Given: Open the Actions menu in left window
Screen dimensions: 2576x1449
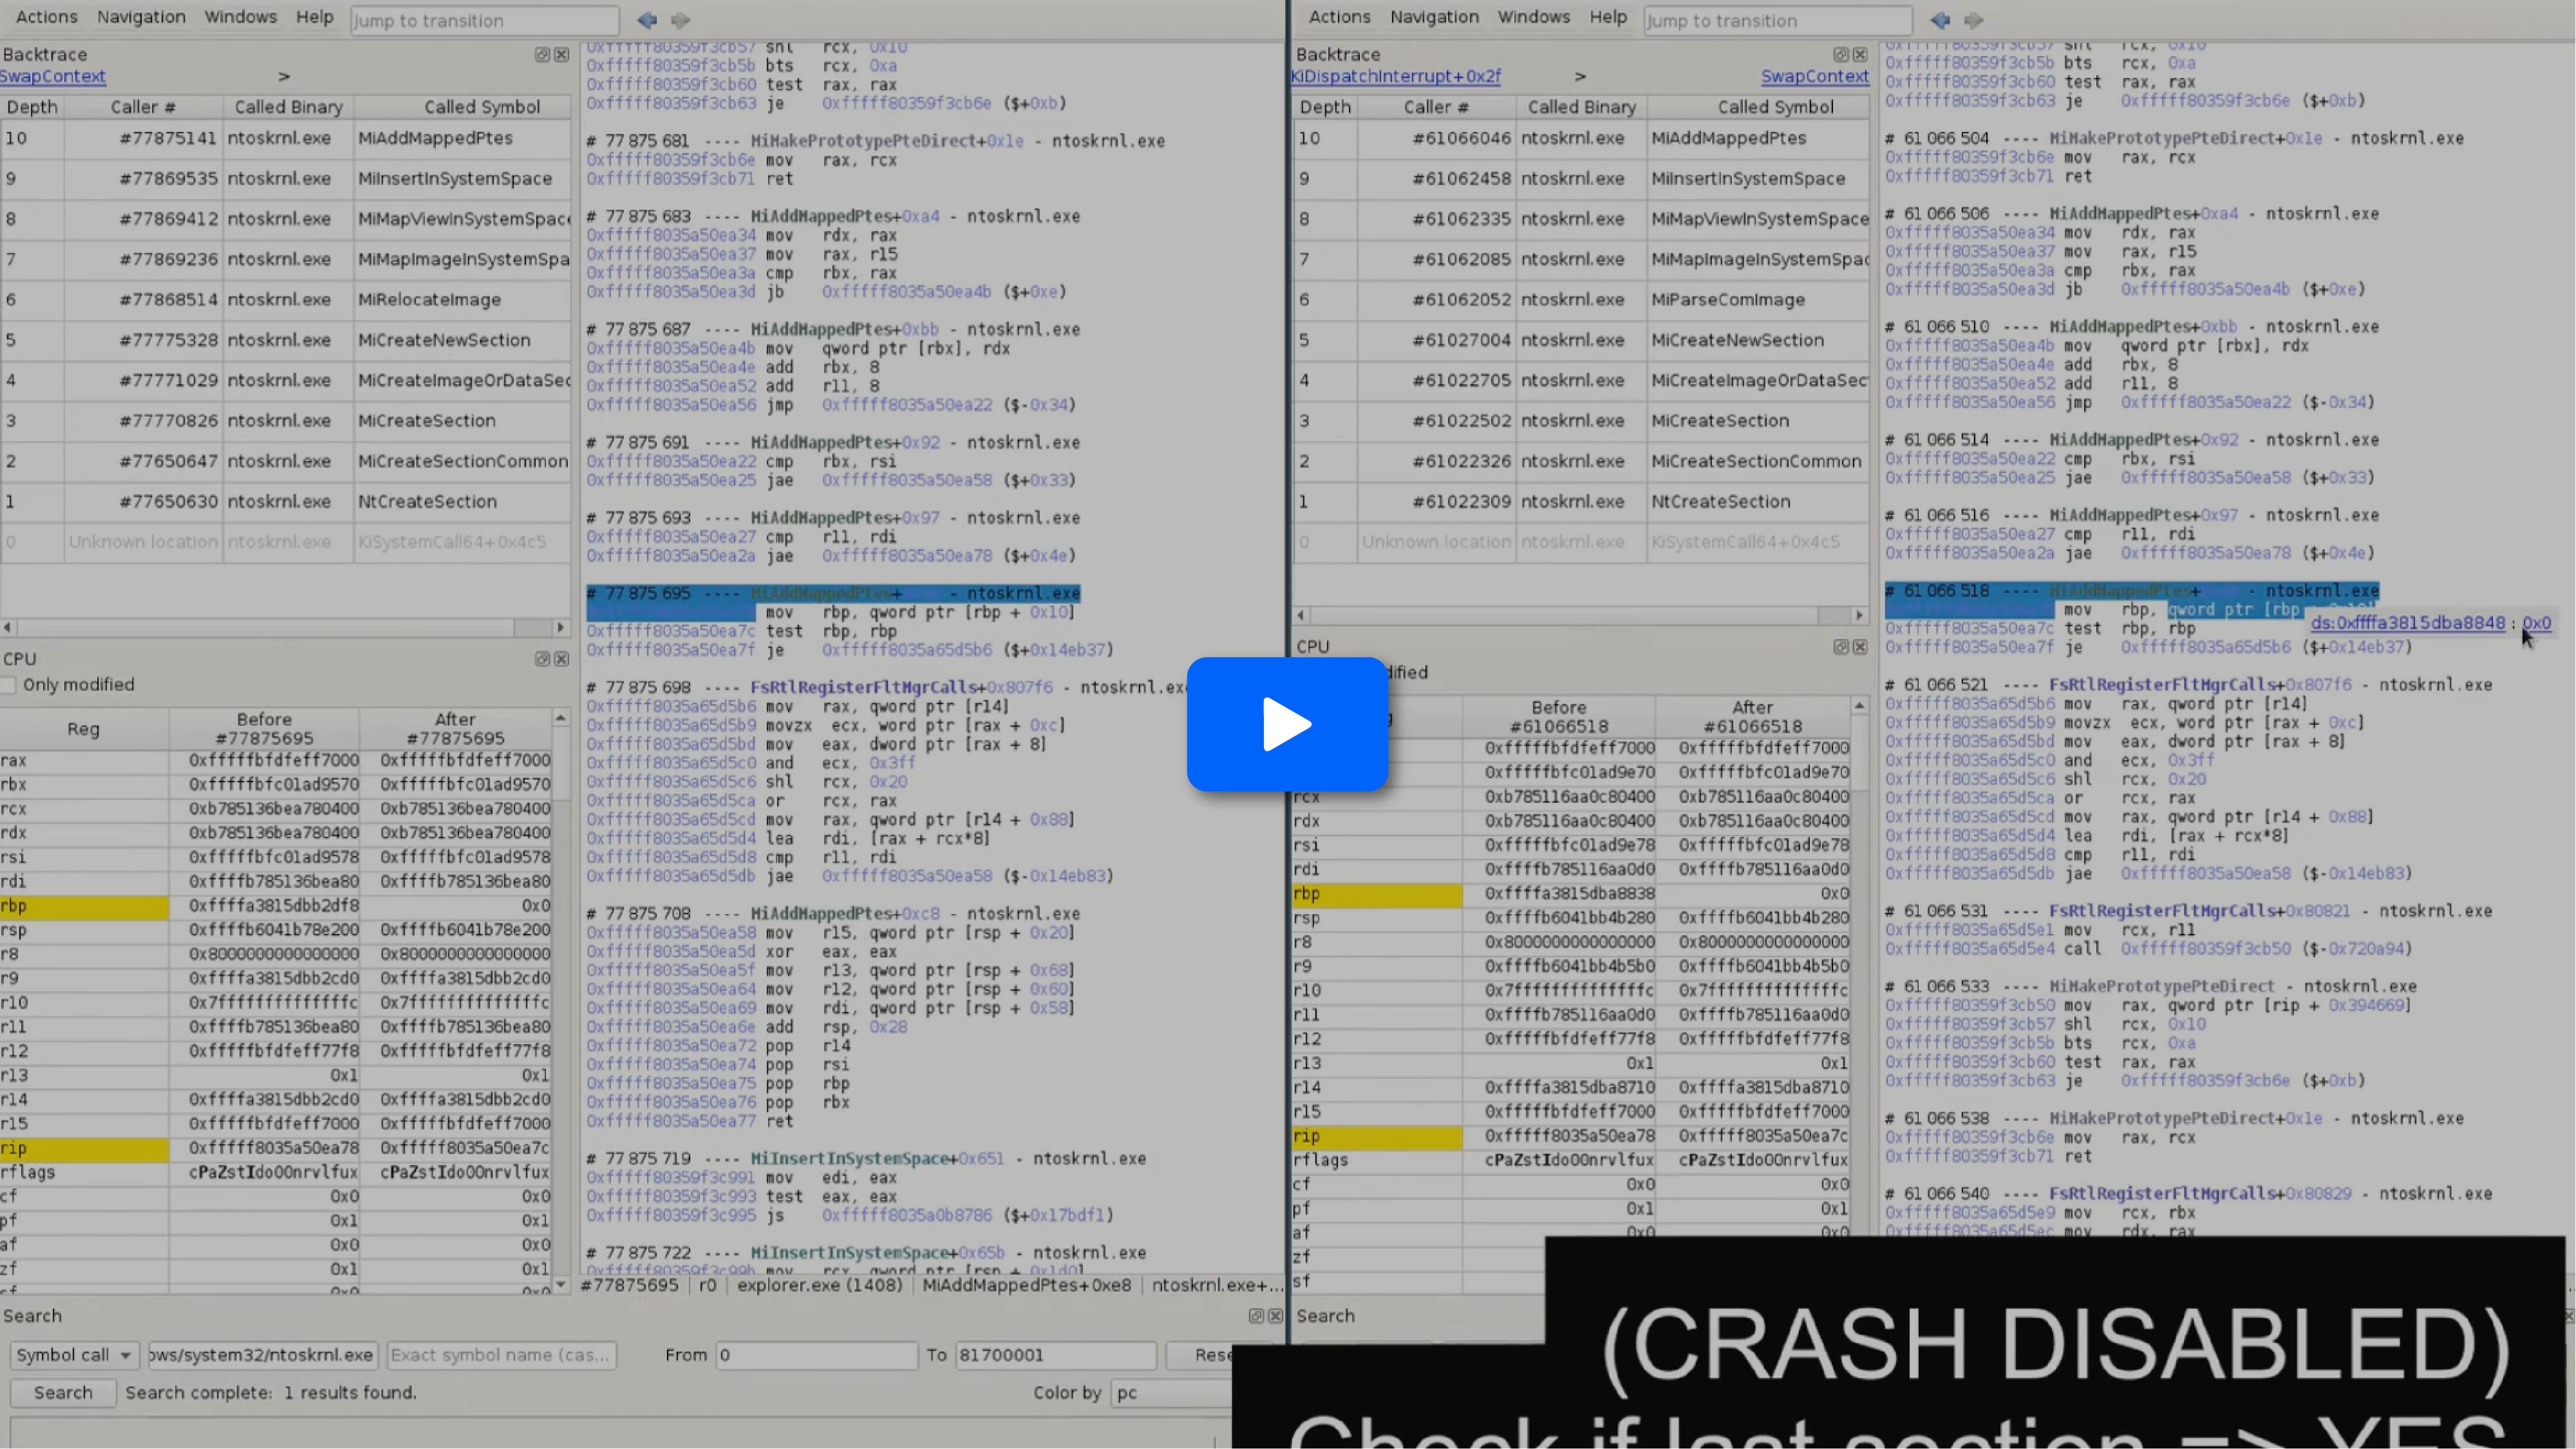Looking at the screenshot, I should click(46, 17).
